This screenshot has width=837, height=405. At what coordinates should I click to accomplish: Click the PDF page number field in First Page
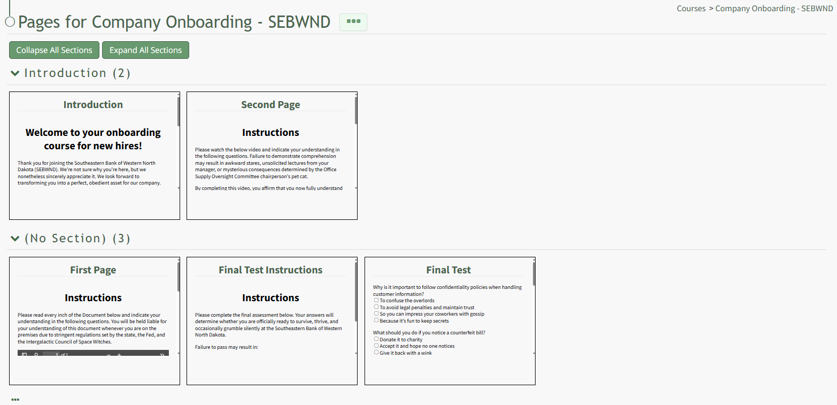[x=51, y=355]
